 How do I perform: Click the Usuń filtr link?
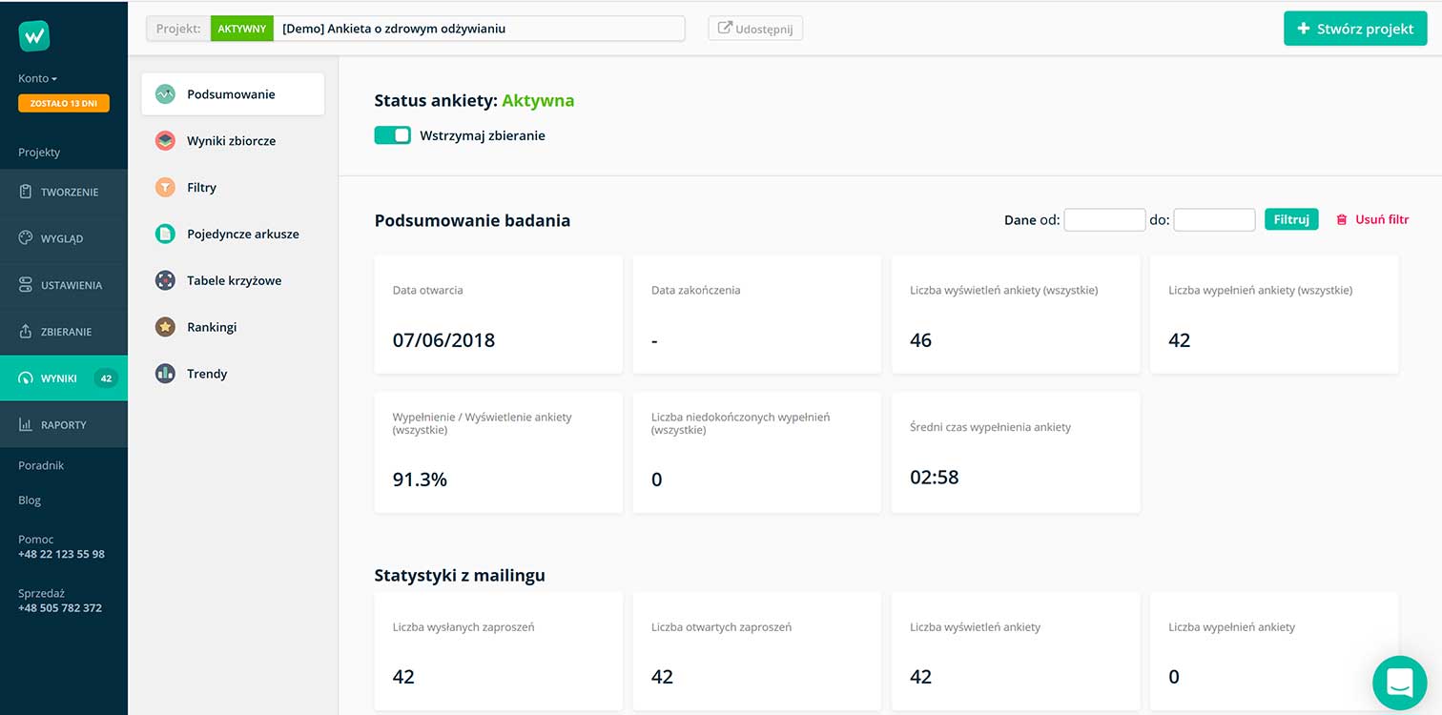(x=1372, y=219)
